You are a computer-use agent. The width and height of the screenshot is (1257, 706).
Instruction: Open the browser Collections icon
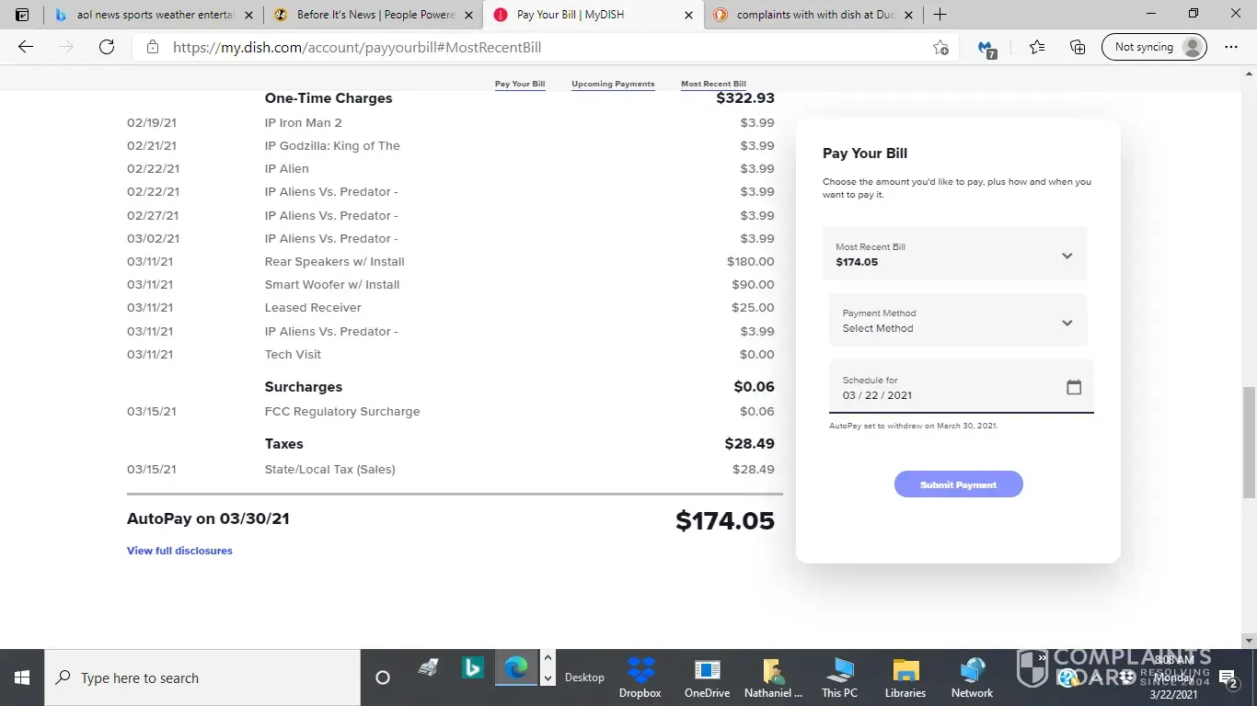(1078, 48)
